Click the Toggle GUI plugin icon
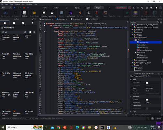Screen dimensions: 163x130 [112, 16]
